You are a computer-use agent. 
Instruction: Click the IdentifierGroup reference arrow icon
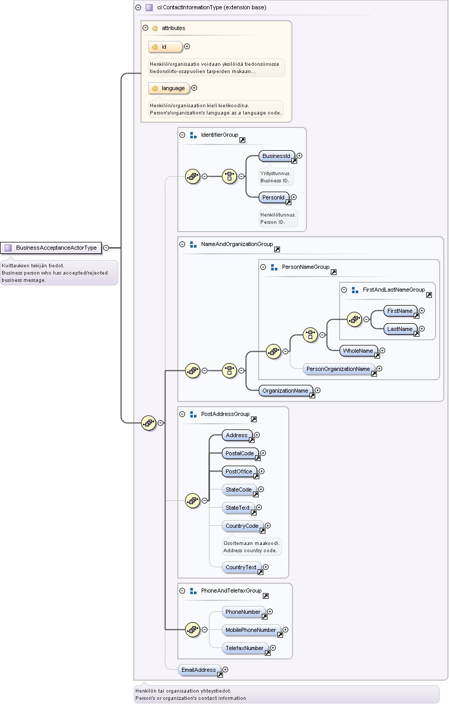(x=242, y=140)
